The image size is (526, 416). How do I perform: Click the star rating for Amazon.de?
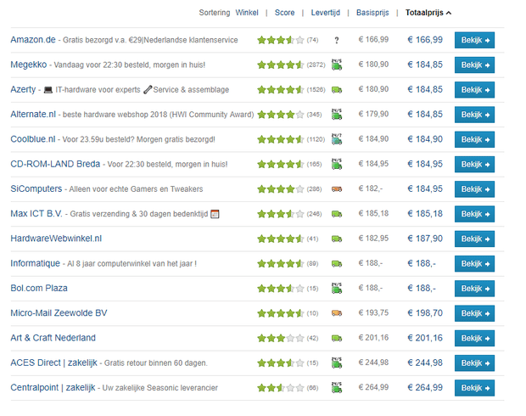pos(281,40)
